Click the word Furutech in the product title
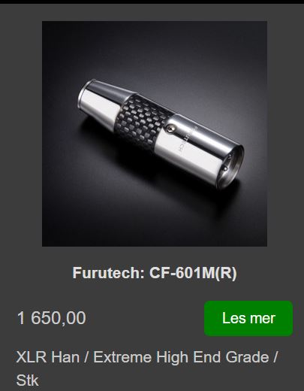304x391 pixels. click(x=107, y=273)
